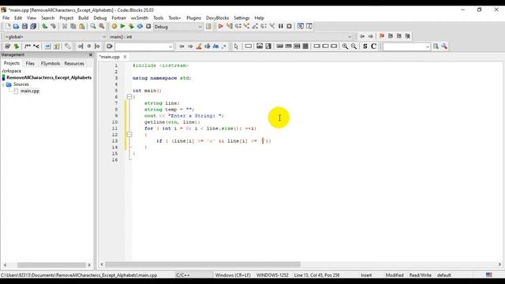Select the RemoveAllCharactercs_Except_Alphabets project node
The image size is (505, 284).
click(49, 77)
